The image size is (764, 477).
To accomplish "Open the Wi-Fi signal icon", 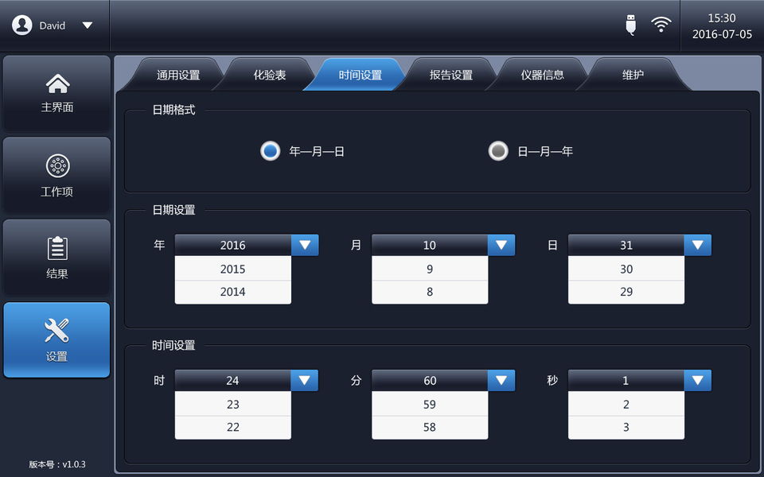I will [x=661, y=25].
